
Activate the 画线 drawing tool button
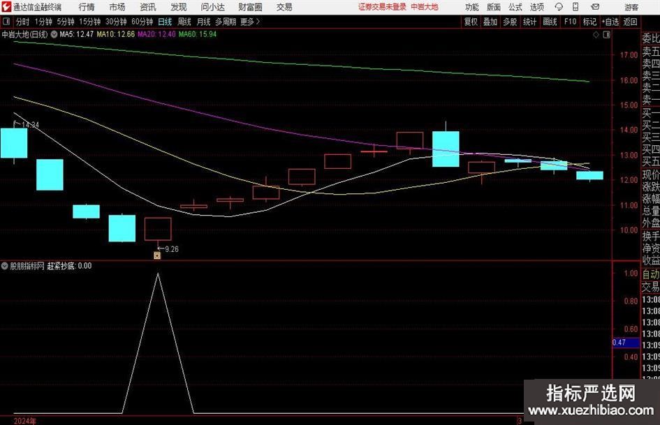(550, 22)
